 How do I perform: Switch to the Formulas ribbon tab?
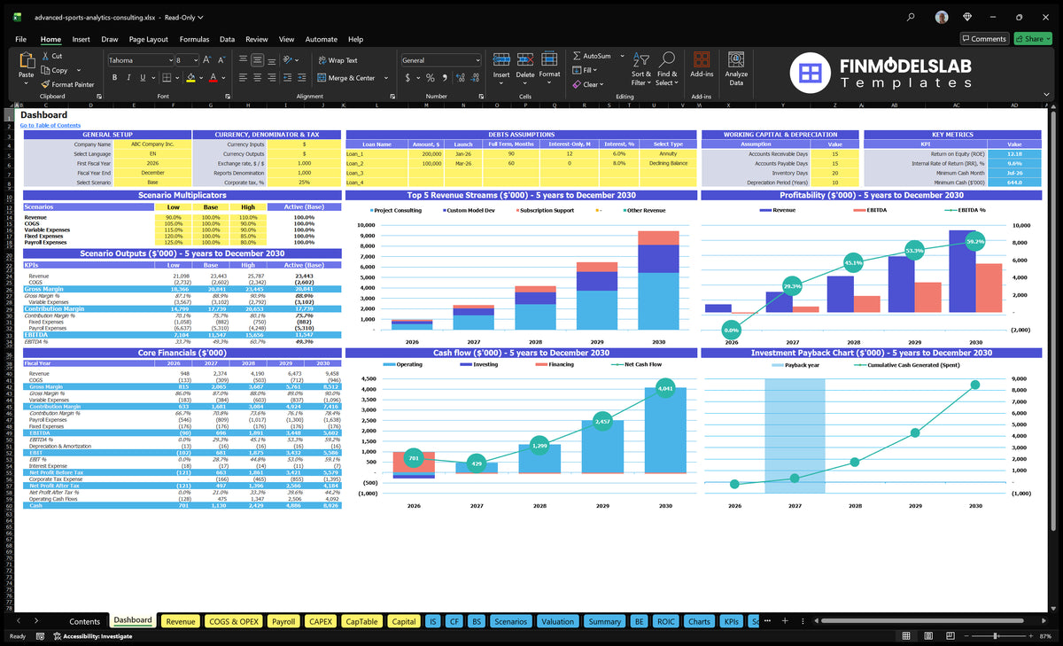[194, 39]
